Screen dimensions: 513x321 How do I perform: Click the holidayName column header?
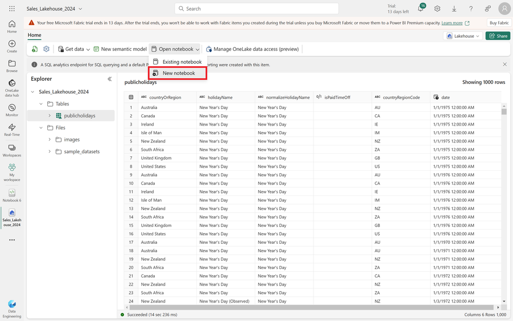point(226,97)
